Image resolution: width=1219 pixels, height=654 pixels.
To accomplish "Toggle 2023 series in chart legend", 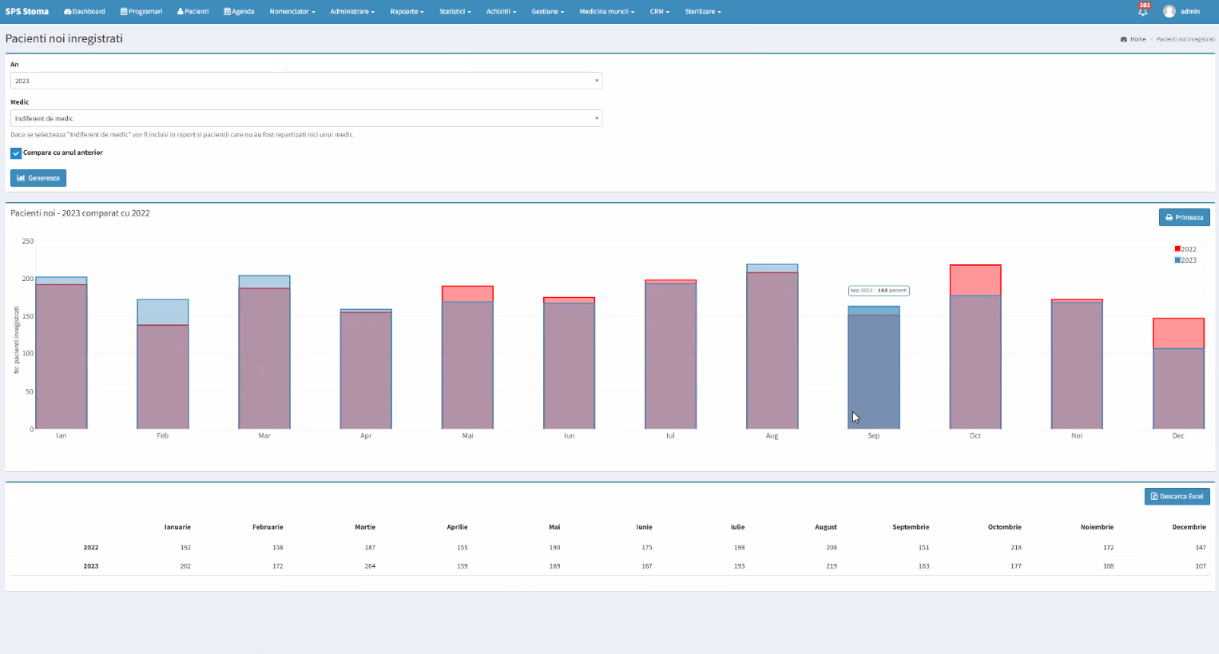I will [x=1185, y=260].
